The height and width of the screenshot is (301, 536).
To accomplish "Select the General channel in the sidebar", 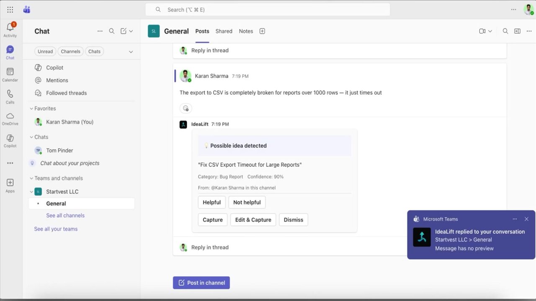I will [82, 204].
